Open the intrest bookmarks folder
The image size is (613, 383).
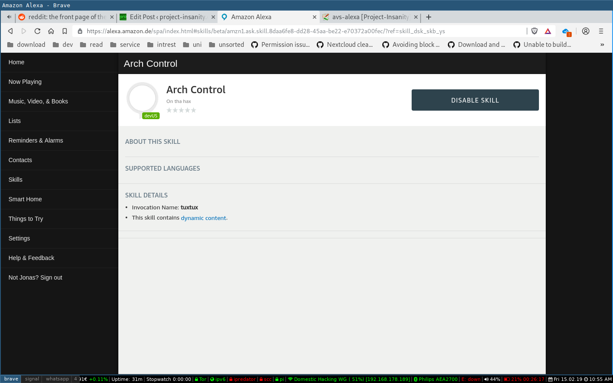(x=161, y=45)
